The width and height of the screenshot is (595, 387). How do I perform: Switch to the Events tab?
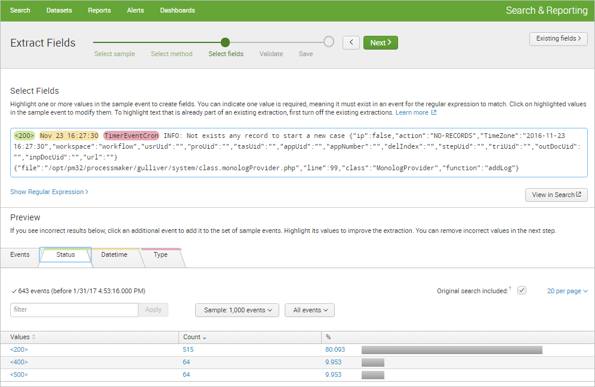click(x=20, y=255)
